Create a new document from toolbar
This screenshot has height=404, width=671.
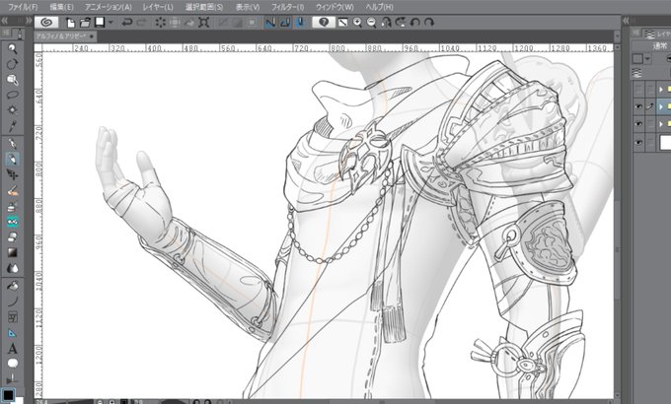(x=71, y=23)
